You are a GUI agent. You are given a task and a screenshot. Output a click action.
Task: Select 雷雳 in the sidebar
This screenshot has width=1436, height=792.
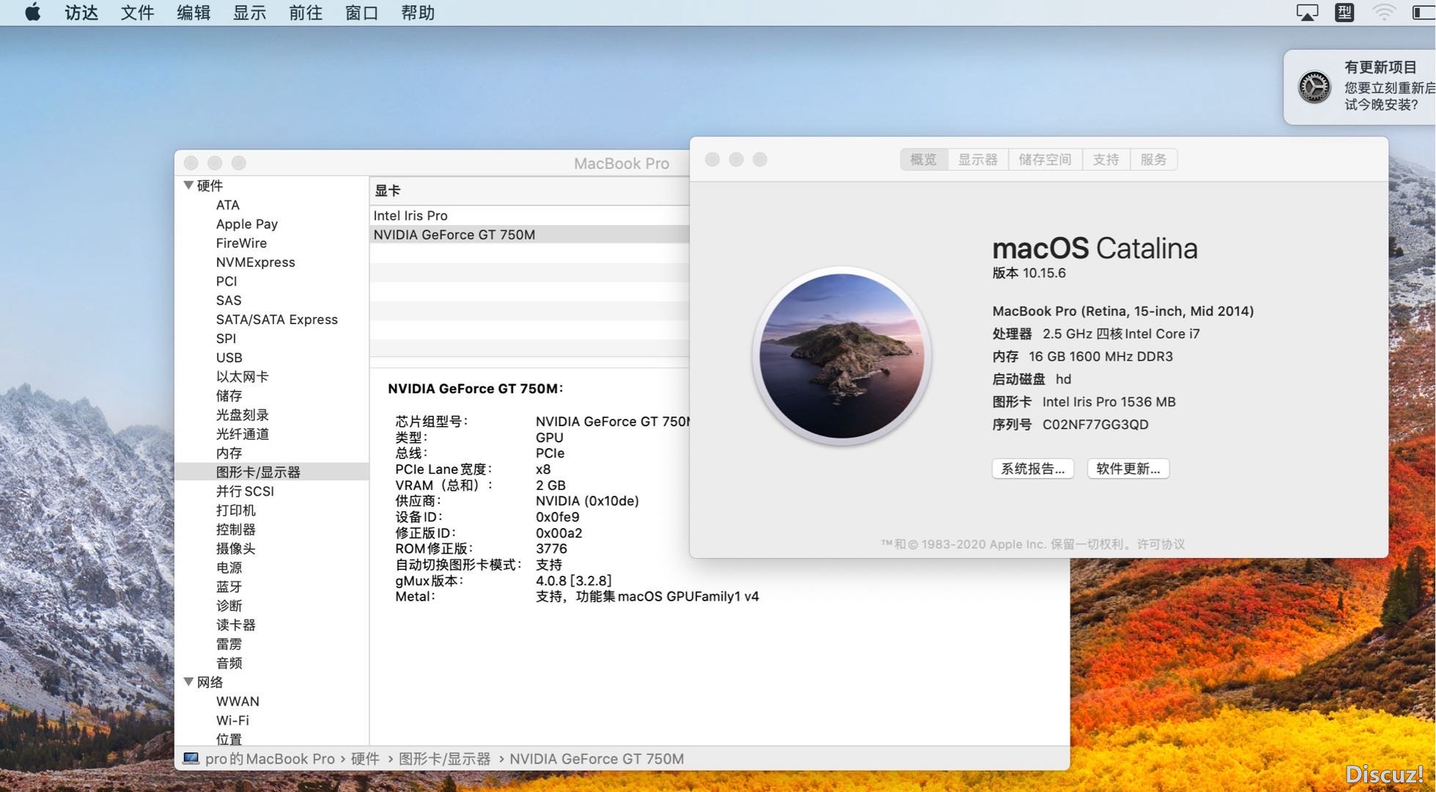click(229, 644)
